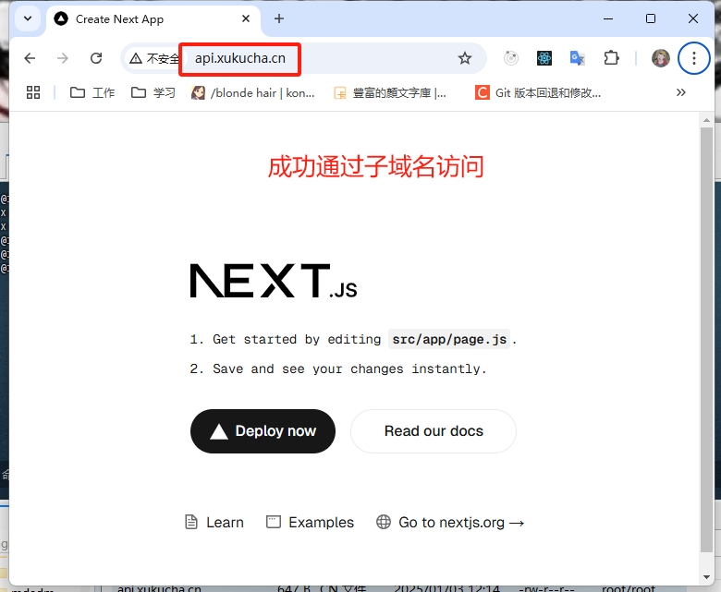The height and width of the screenshot is (592, 721).
Task: Click the page scrollbar up arrow
Action: 706,120
